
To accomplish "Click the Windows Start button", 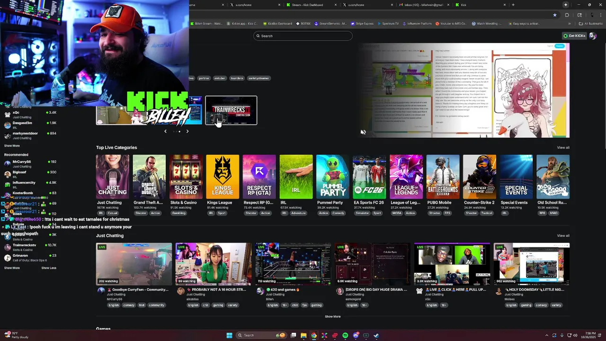I will coord(230,335).
